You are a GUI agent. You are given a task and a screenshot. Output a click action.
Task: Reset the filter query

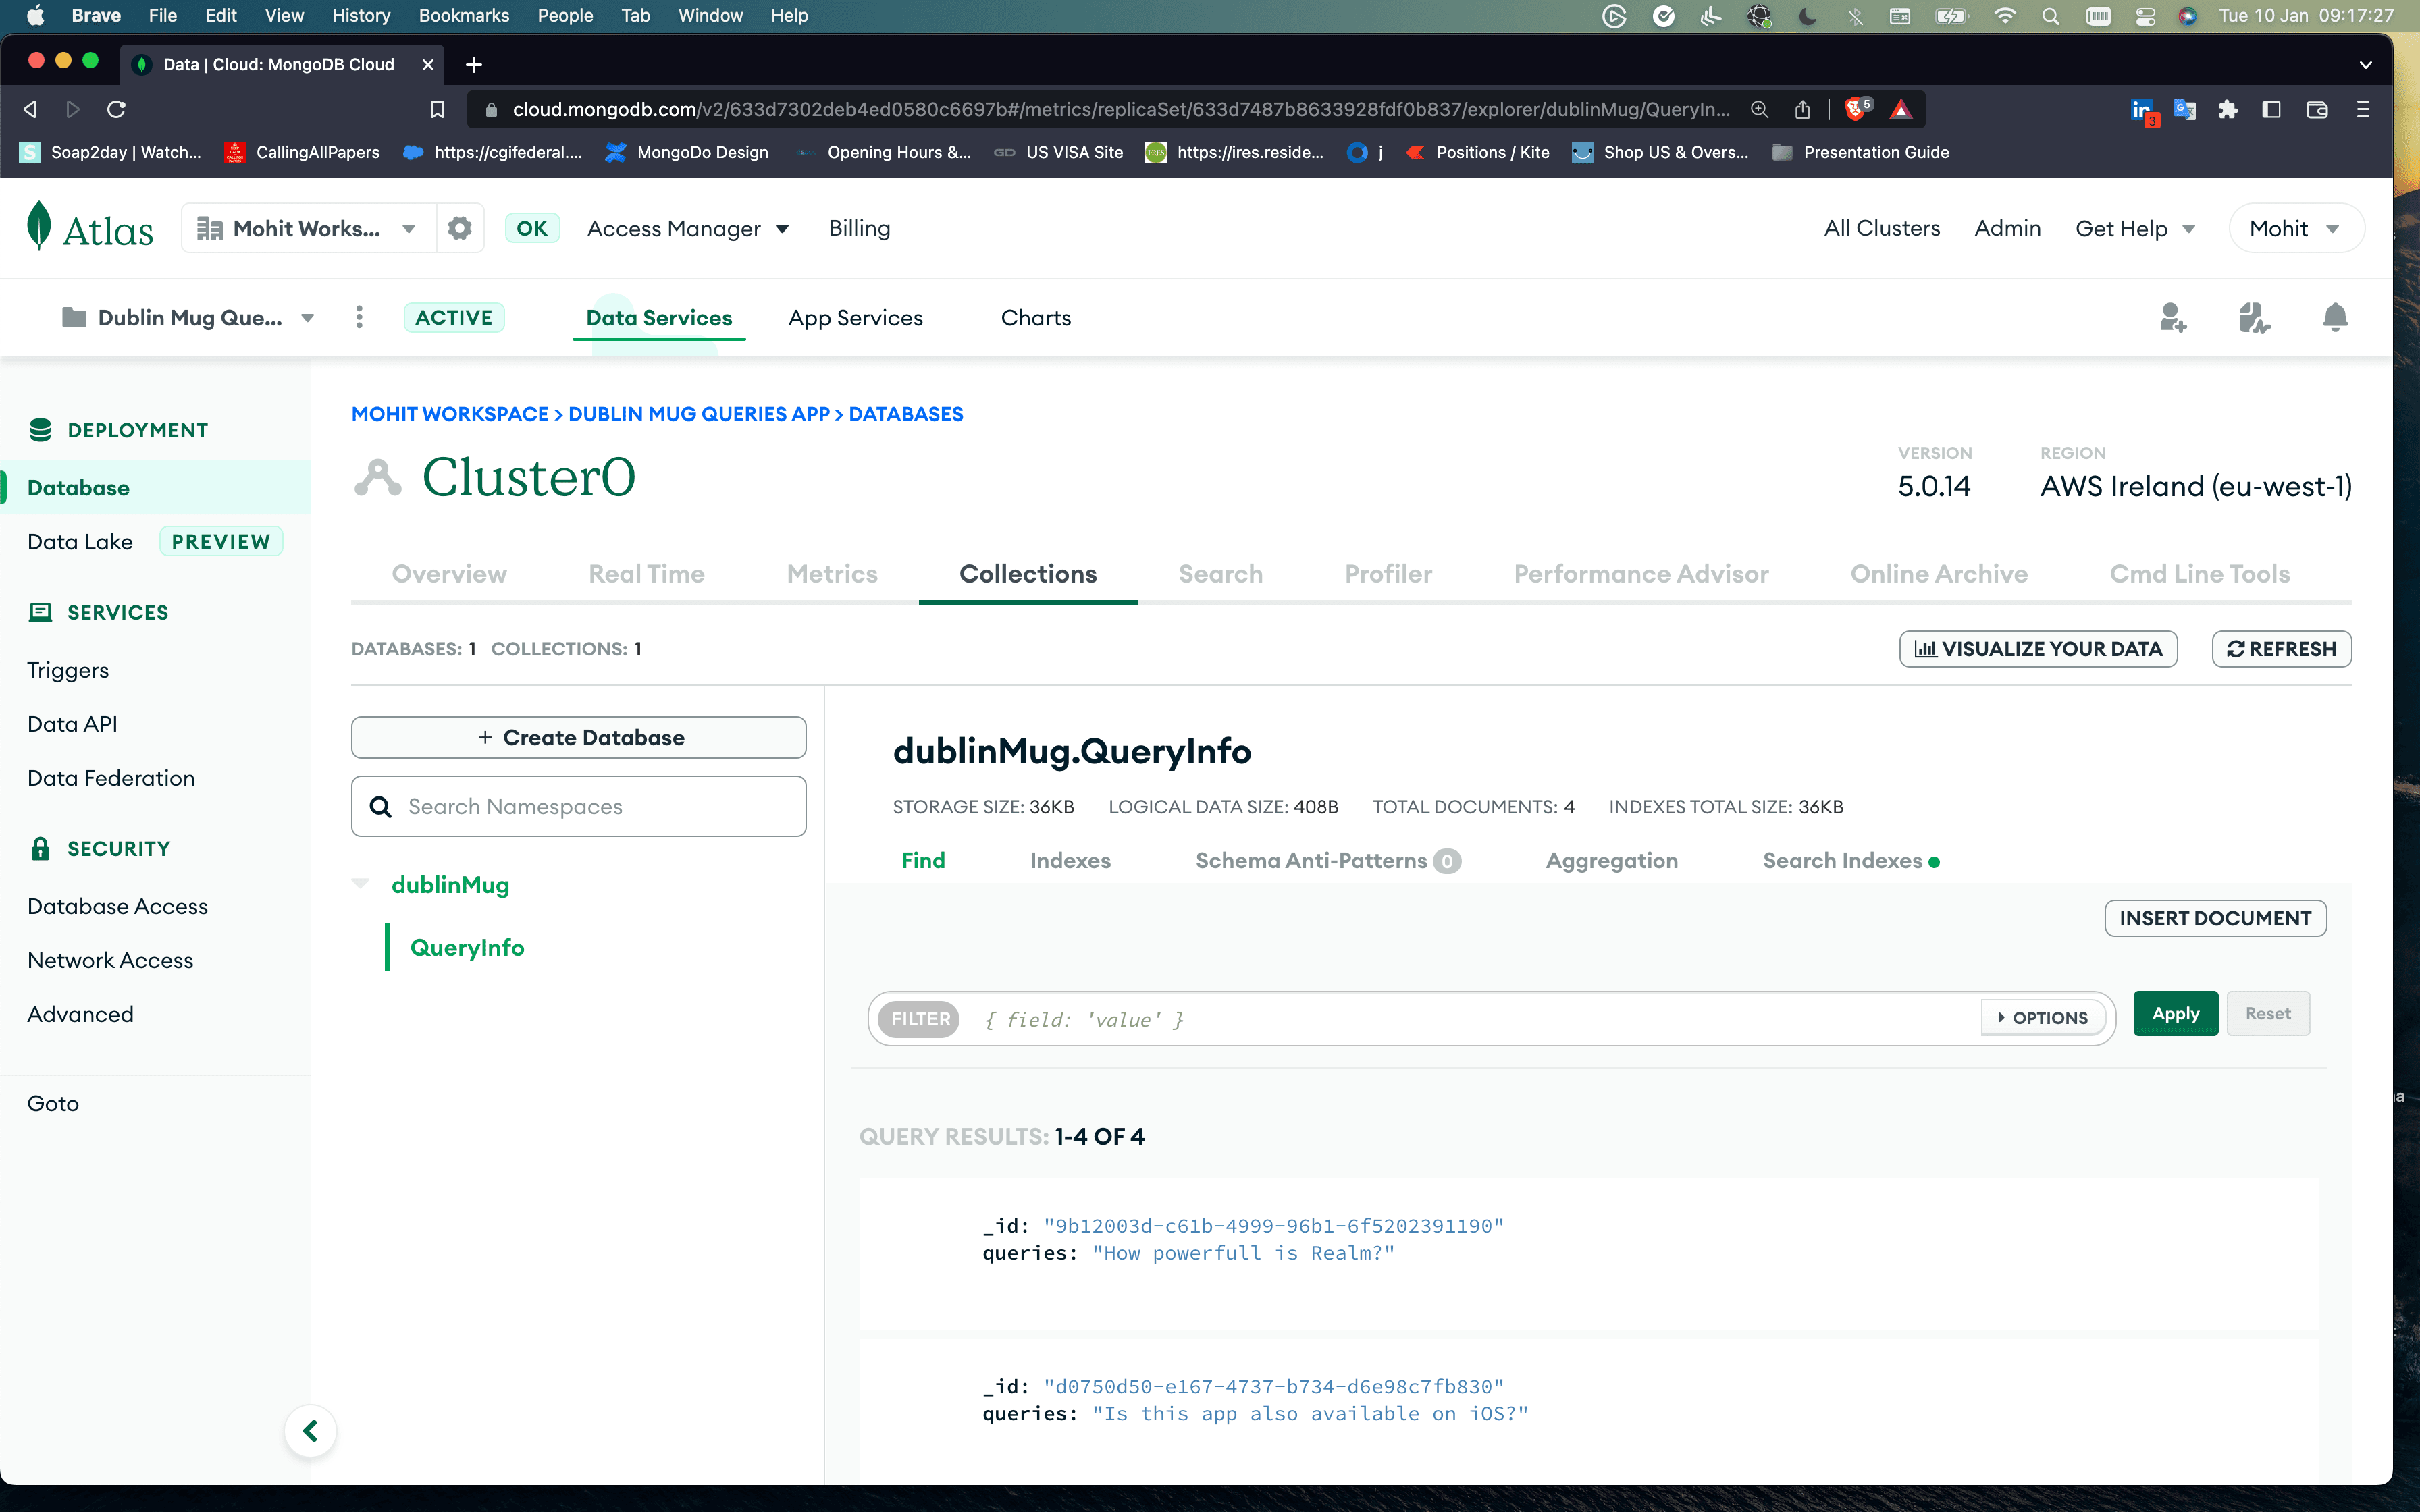pos(2268,1013)
